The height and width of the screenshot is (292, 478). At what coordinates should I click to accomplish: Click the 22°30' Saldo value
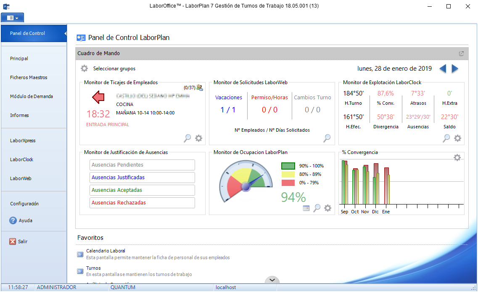449,117
